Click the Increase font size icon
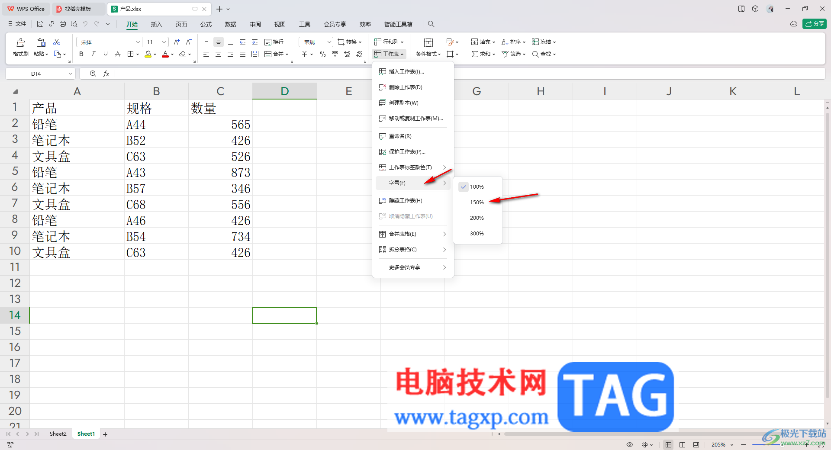831x450 pixels. click(x=177, y=42)
